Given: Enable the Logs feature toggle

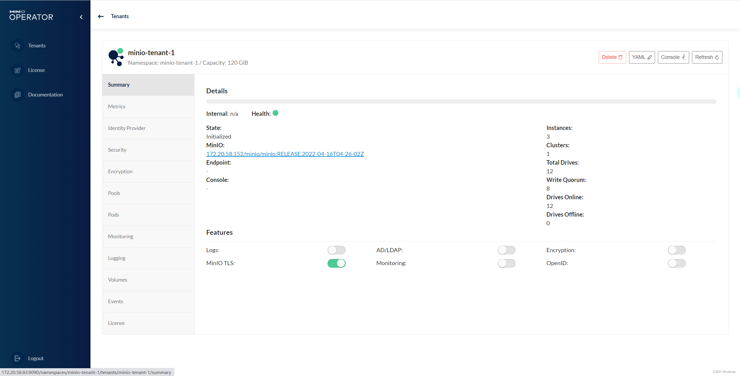Looking at the screenshot, I should pyautogui.click(x=336, y=250).
